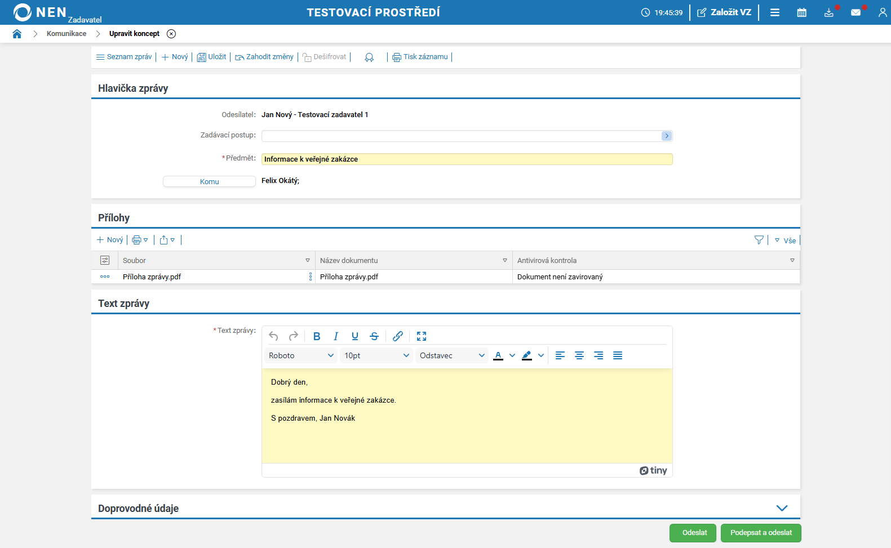Undo last edit in message editor
The width and height of the screenshot is (891, 548).
click(x=273, y=336)
